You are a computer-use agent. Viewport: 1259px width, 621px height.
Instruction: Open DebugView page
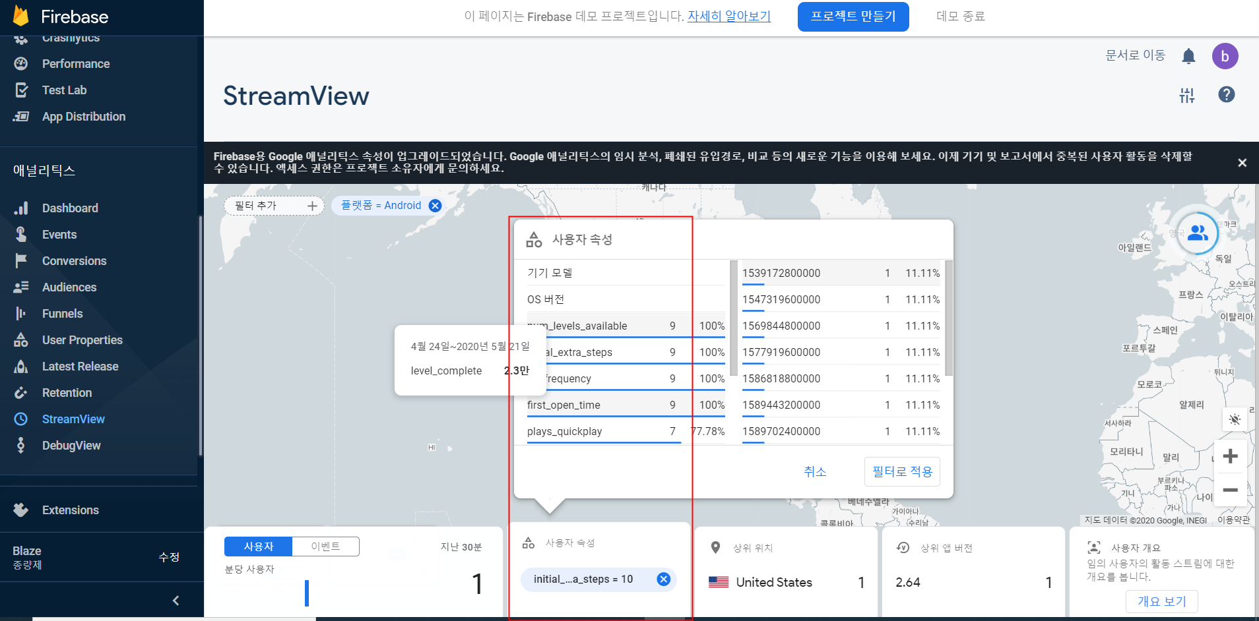click(71, 446)
